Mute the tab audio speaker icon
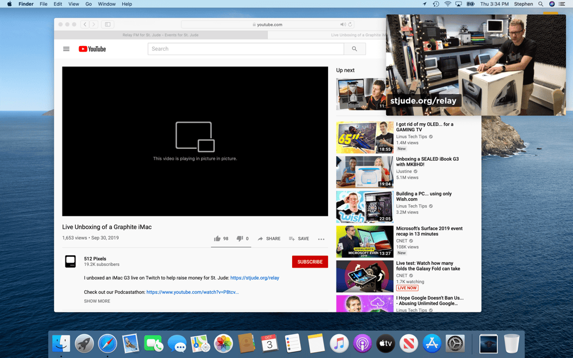The width and height of the screenshot is (573, 358). (x=343, y=24)
